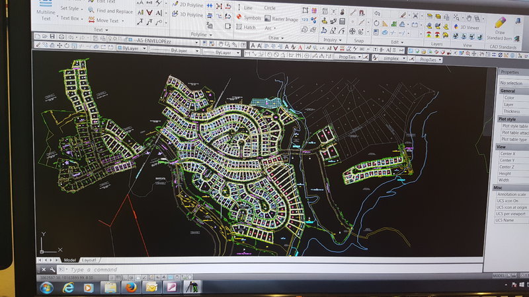The image size is (529, 297).
Task: Open Firefox from the taskbar
Action: point(131,287)
